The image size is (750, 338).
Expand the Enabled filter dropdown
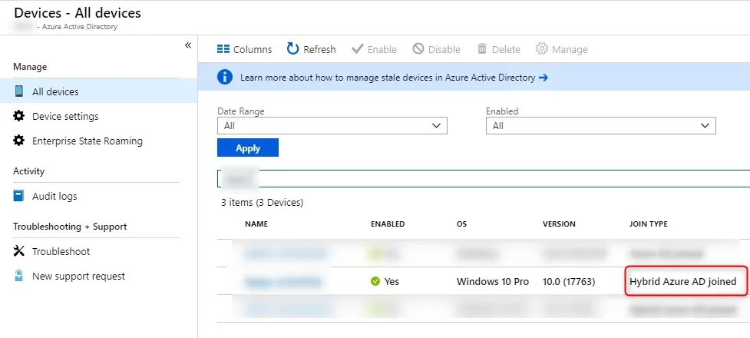coord(601,125)
